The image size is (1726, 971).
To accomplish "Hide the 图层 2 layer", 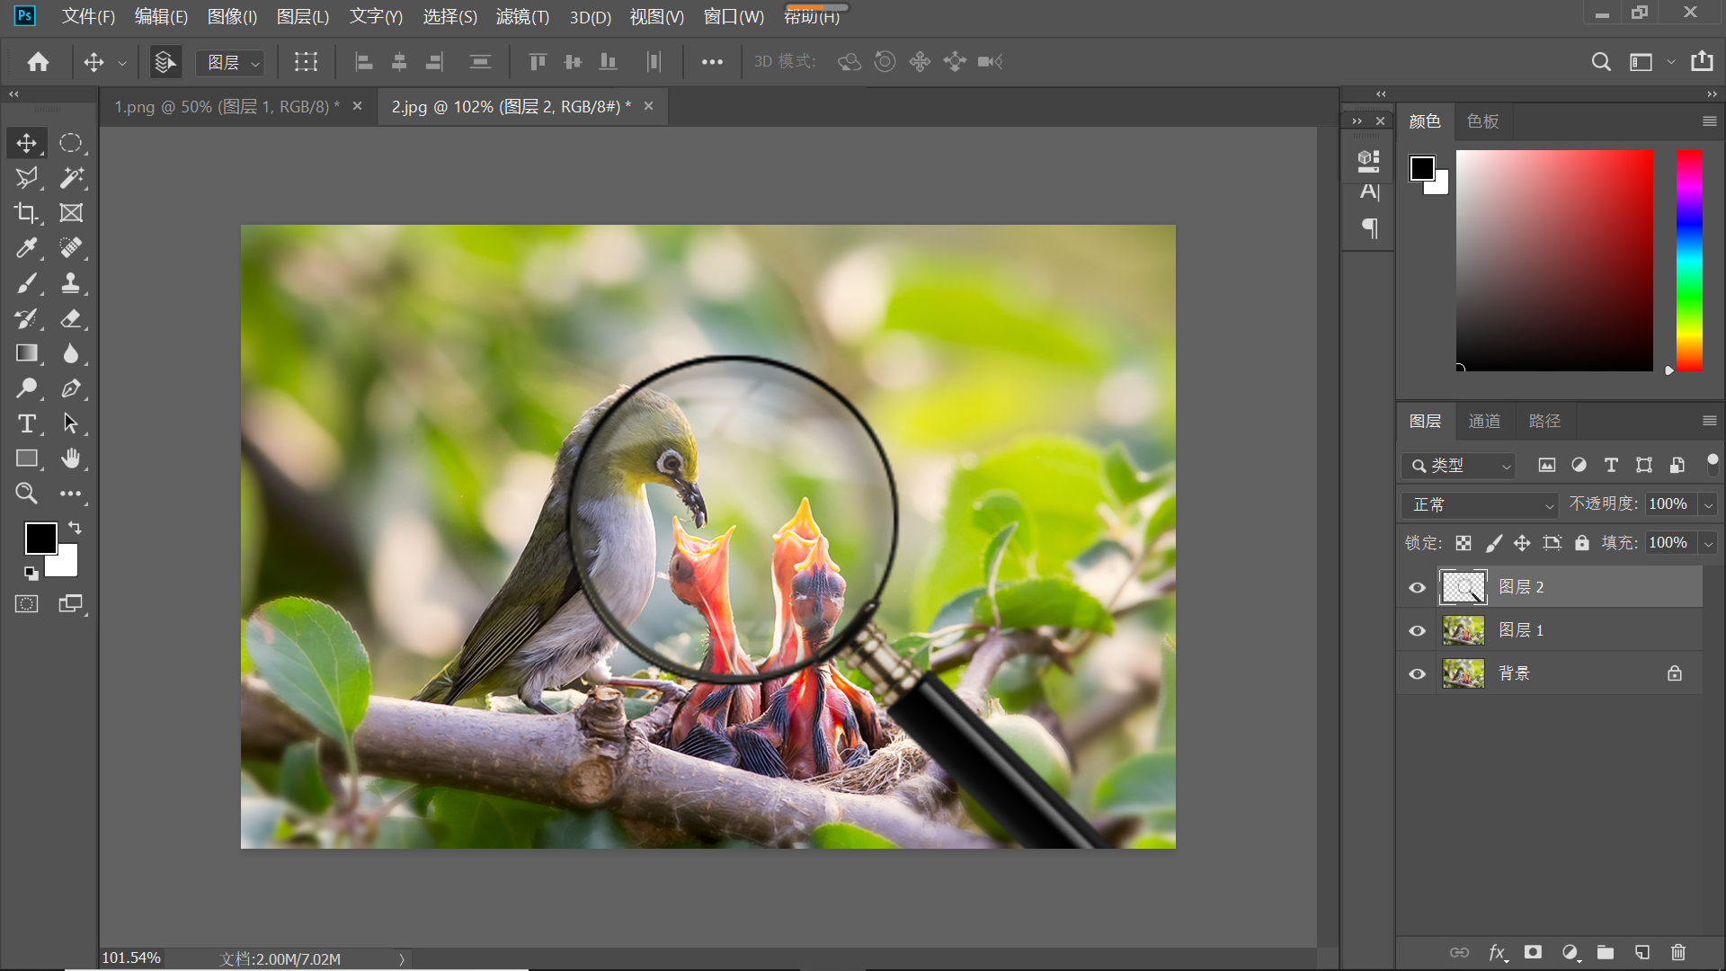I will 1417,587.
